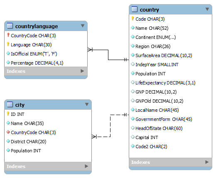Click the city table icon
This screenshot has width=216, height=178.
[10, 104]
